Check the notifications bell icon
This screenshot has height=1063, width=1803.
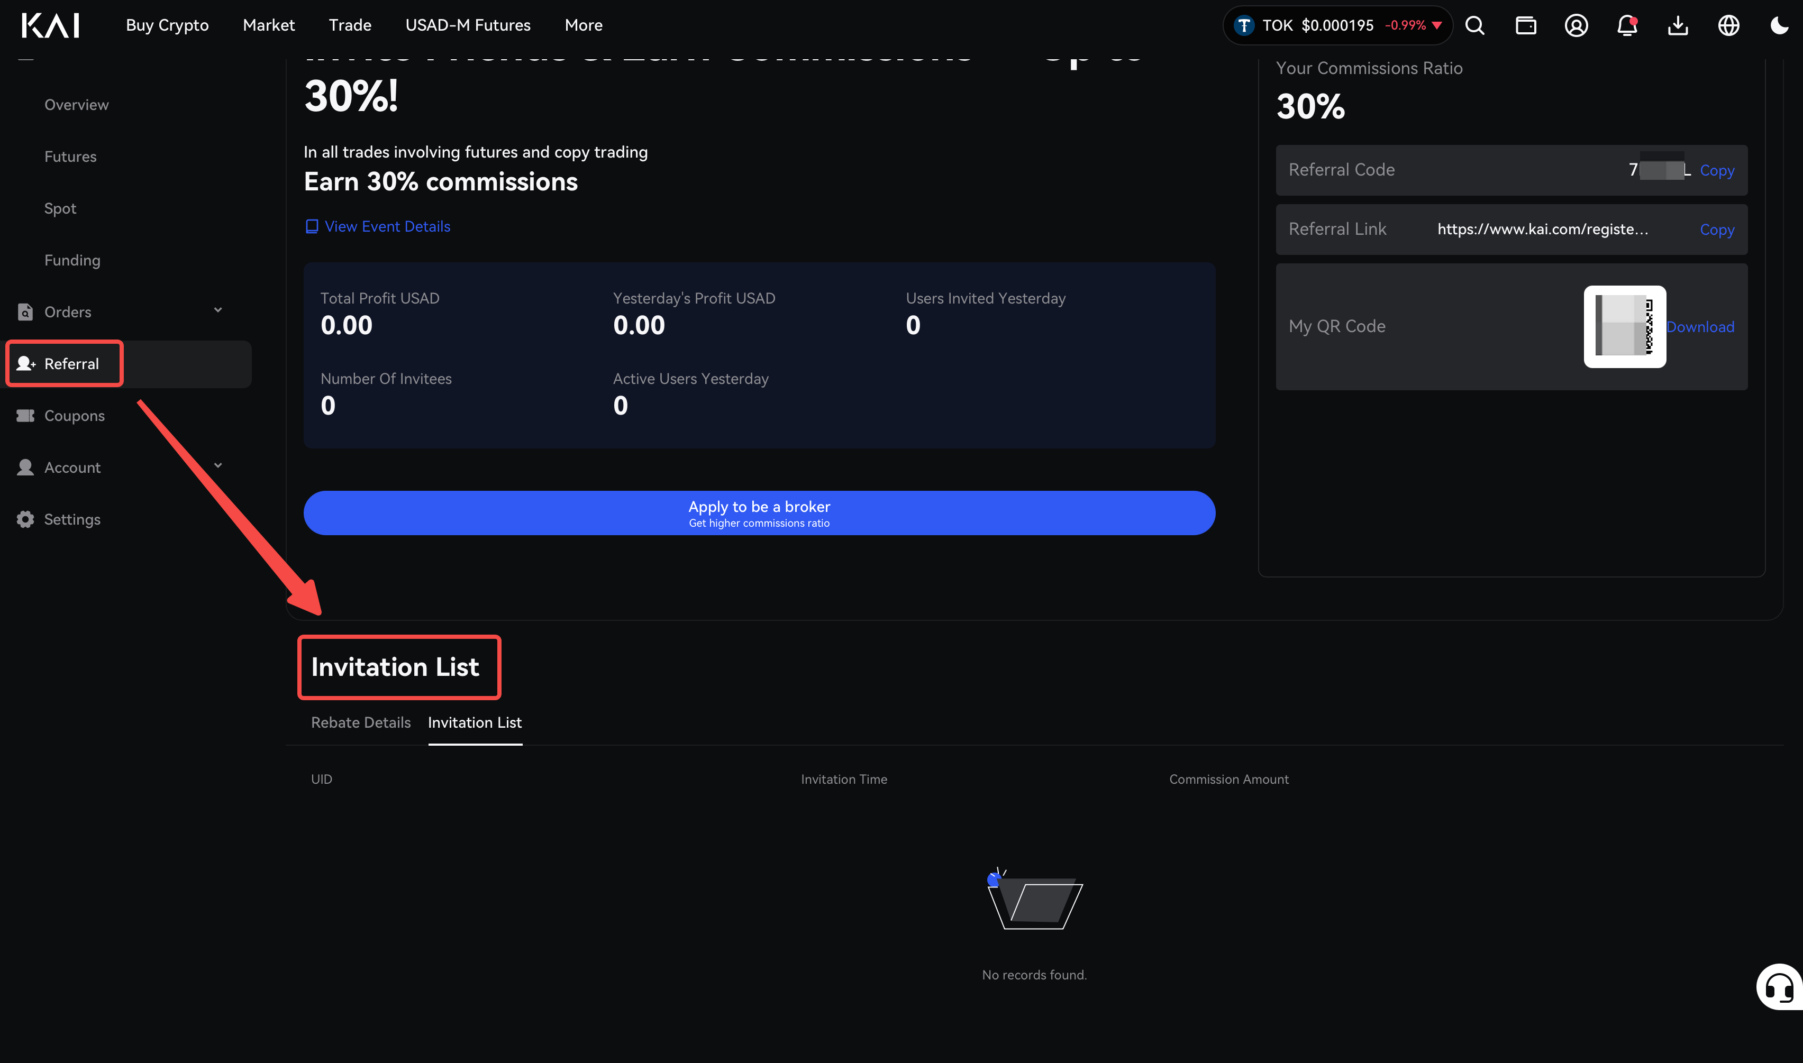(1627, 26)
